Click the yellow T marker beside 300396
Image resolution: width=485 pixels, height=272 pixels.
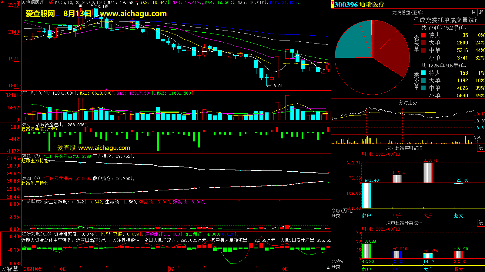click(x=333, y=4)
